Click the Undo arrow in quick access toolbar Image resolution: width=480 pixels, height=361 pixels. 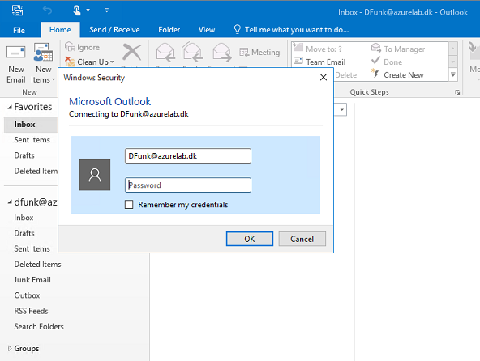click(47, 11)
